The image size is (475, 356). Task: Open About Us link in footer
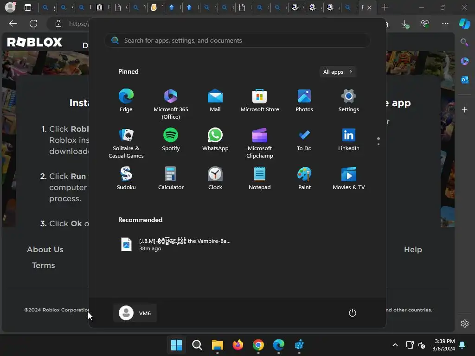[45, 249]
